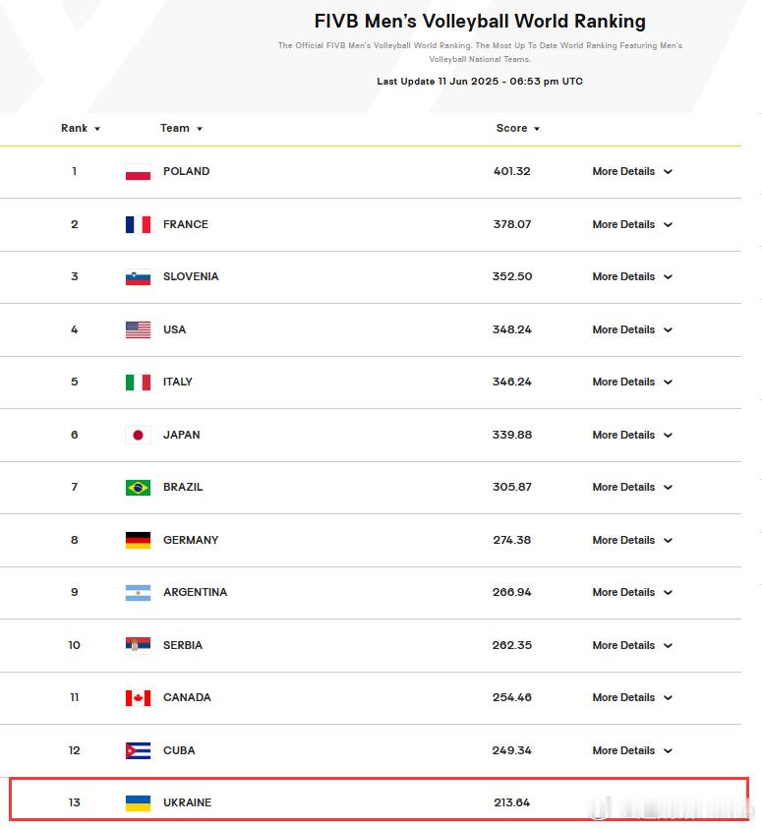762x829 pixels.
Task: Click the USA flag icon
Action: (138, 329)
